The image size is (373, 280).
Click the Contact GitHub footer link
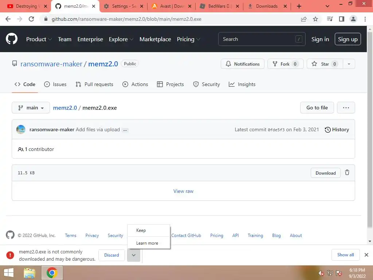186,235
